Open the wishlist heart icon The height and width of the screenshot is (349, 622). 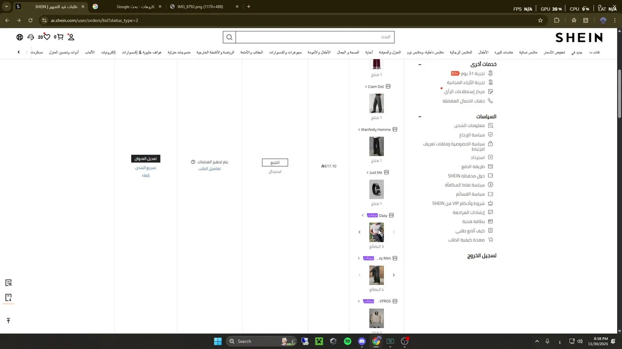(47, 37)
